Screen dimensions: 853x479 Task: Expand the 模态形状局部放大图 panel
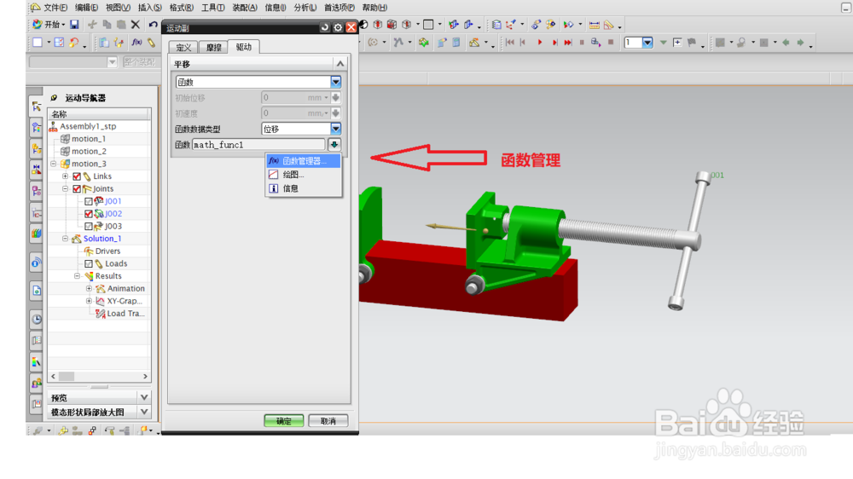pyautogui.click(x=144, y=412)
